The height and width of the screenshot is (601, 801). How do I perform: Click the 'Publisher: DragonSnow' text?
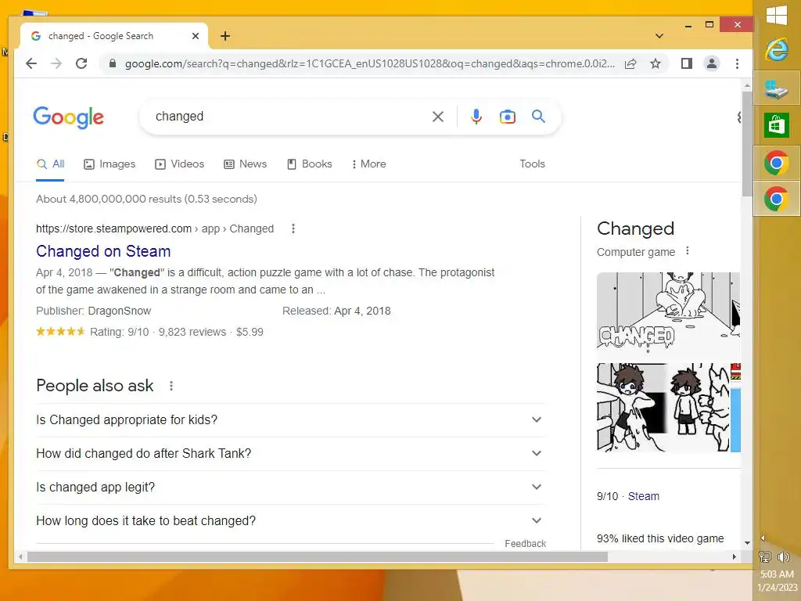pyautogui.click(x=94, y=311)
